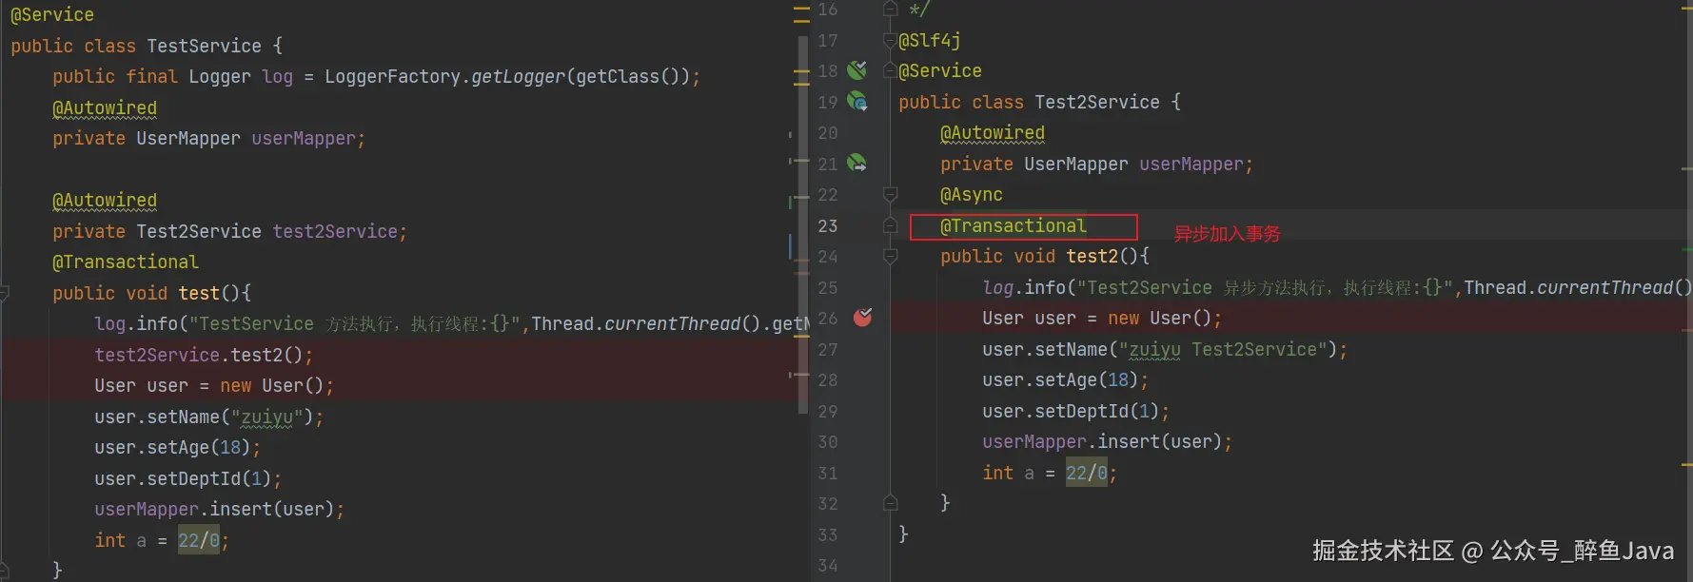
Task: Click the @Slf4j annotation
Action: (x=930, y=40)
